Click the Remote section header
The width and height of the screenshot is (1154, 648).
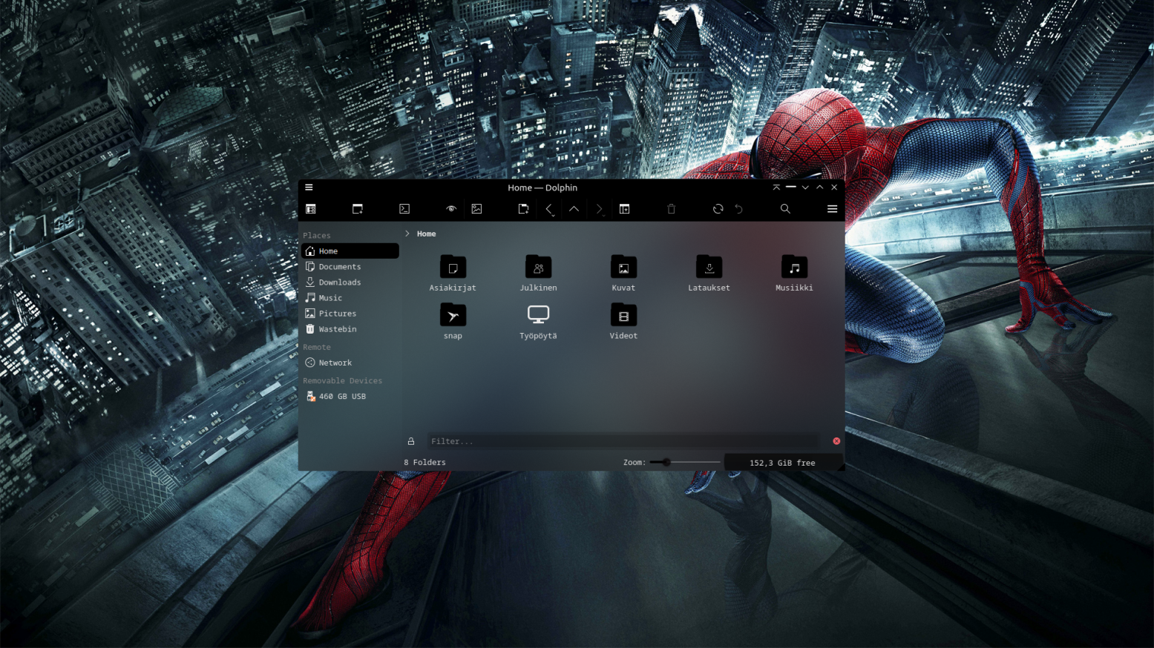[317, 347]
